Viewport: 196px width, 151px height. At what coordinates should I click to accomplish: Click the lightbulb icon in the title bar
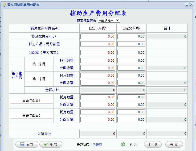(4, 5)
